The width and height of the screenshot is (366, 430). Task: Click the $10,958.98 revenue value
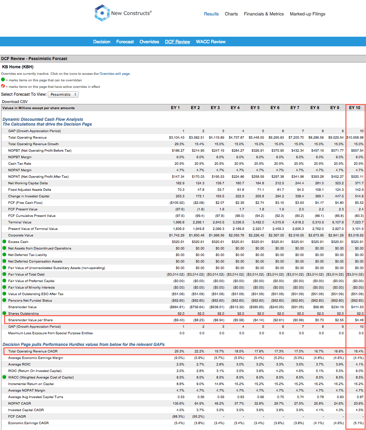355,138
